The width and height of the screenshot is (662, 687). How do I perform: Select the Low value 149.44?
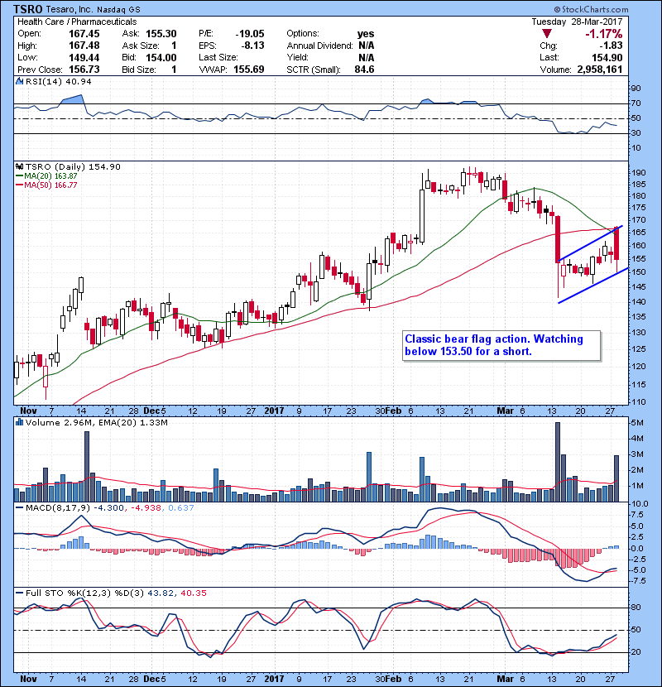84,57
